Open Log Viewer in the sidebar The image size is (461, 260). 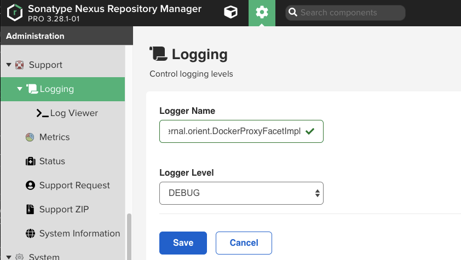click(x=74, y=113)
